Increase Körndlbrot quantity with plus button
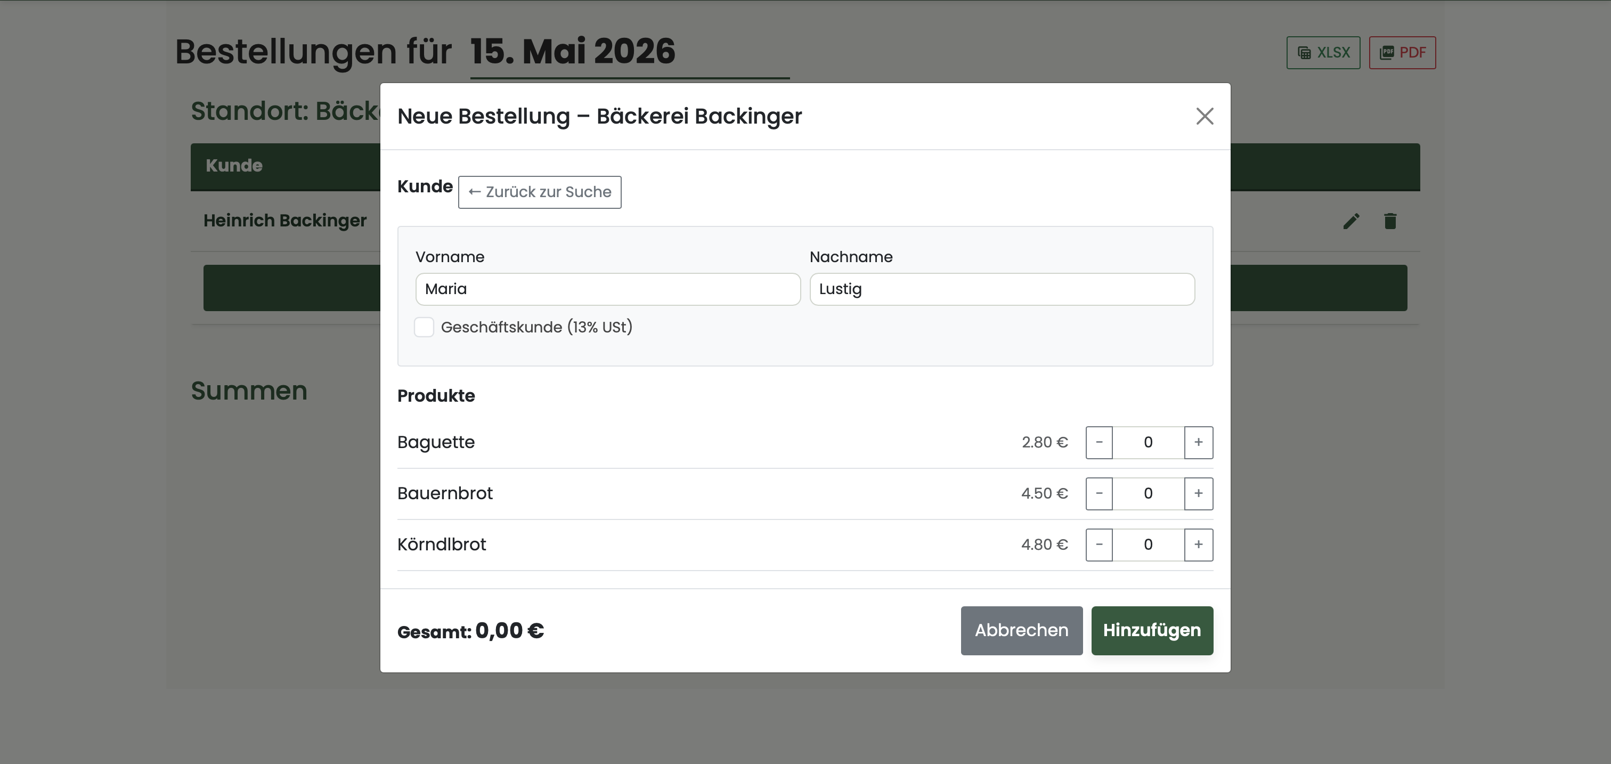Image resolution: width=1611 pixels, height=764 pixels. 1198,545
